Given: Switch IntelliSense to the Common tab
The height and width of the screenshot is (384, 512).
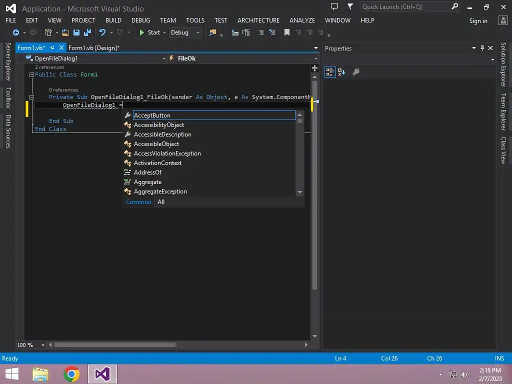Looking at the screenshot, I should tap(138, 202).
